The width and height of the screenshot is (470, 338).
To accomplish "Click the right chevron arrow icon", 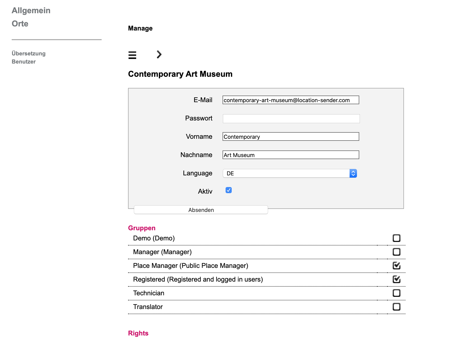I will (x=159, y=54).
